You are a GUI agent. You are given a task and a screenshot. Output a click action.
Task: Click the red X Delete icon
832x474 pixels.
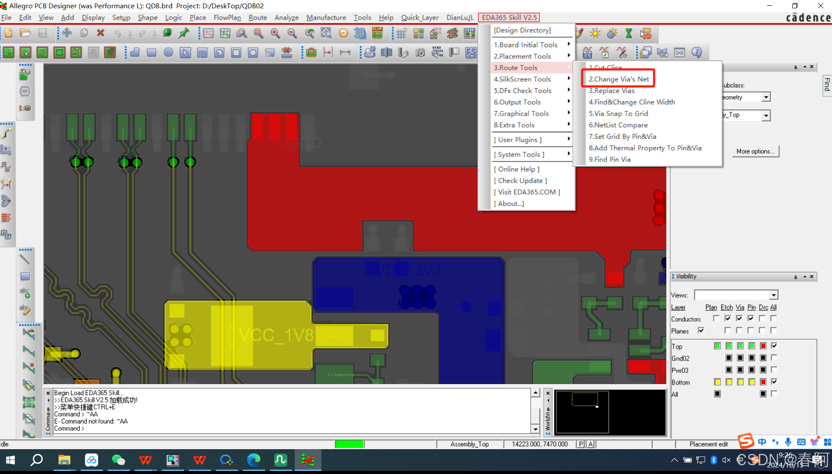[101, 33]
